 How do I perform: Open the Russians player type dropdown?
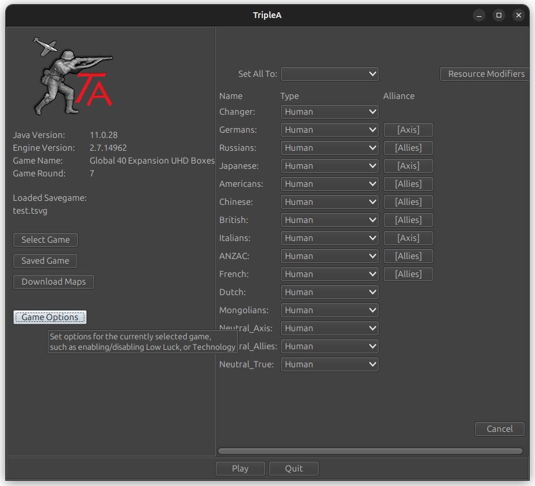(x=329, y=147)
